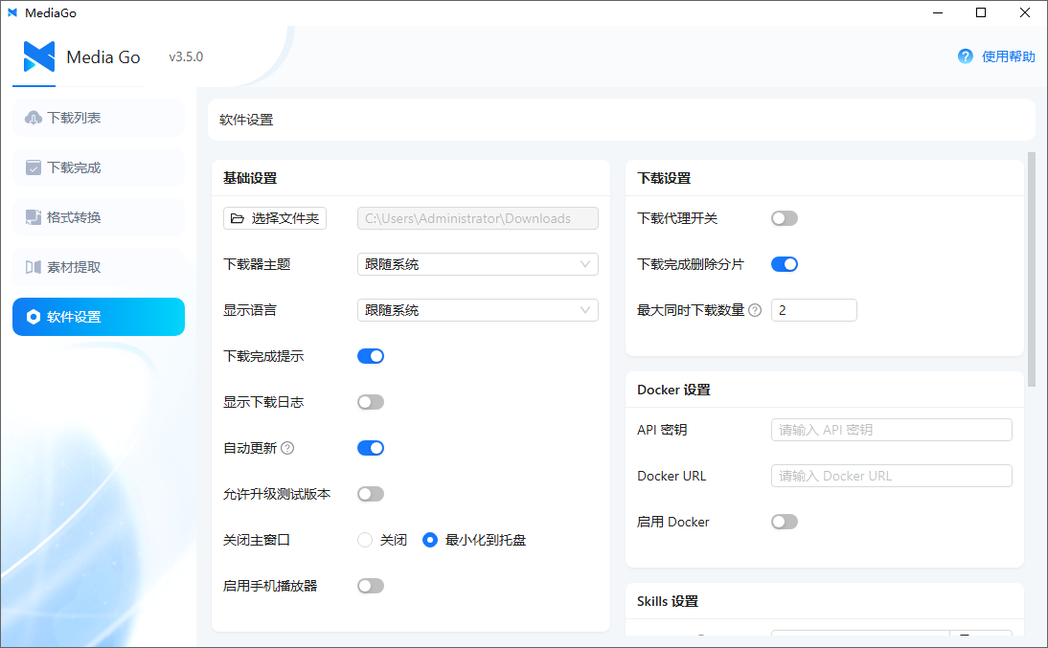Click the 关闭主窗口 label
The image size is (1048, 648).
click(x=257, y=540)
